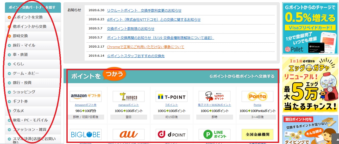Click the WAON point logo

214,96
